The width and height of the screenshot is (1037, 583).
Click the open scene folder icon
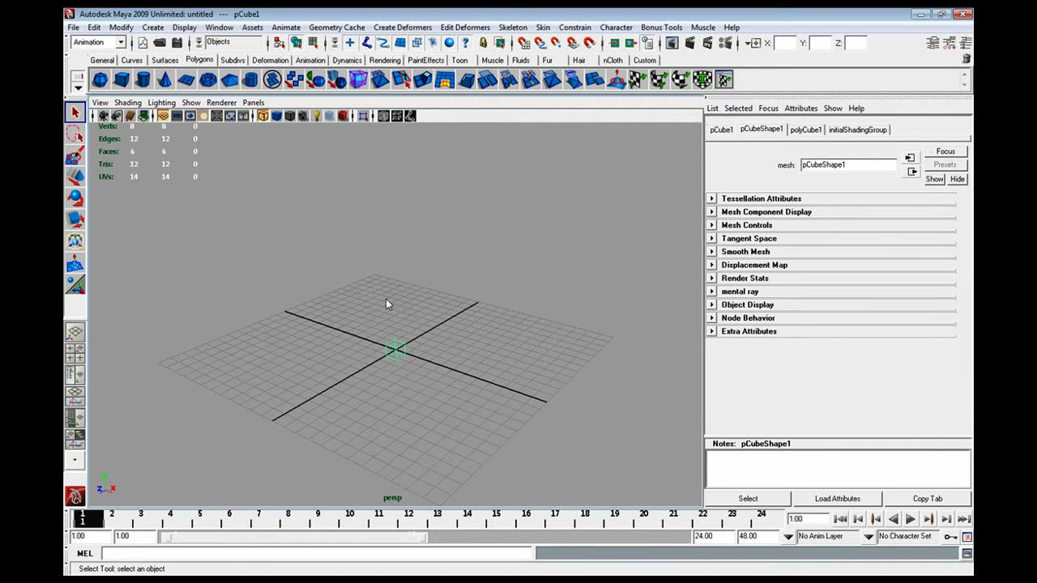click(160, 43)
